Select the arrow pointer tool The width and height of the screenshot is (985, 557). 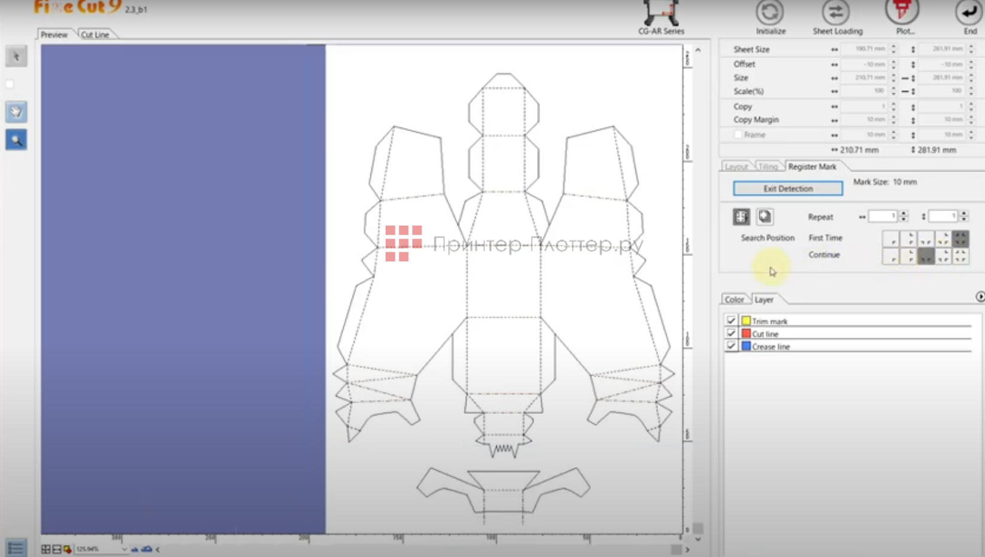coord(16,57)
